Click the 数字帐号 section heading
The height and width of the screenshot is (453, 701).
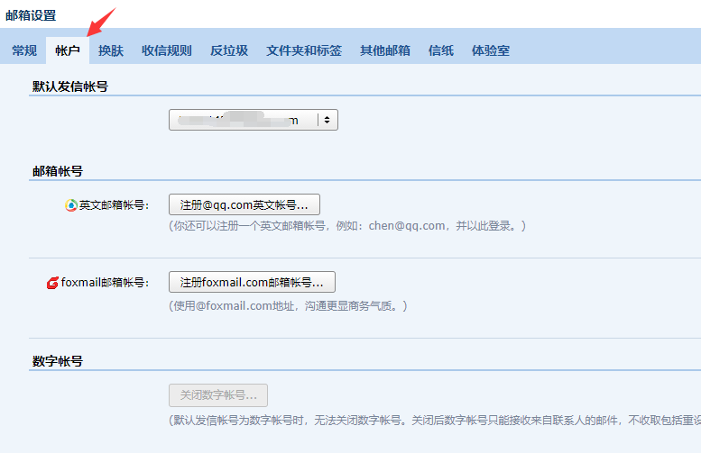58,361
